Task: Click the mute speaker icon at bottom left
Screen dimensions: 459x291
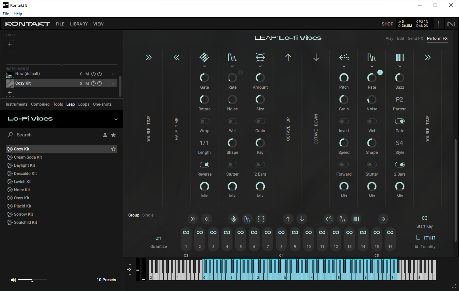Action: (x=13, y=279)
